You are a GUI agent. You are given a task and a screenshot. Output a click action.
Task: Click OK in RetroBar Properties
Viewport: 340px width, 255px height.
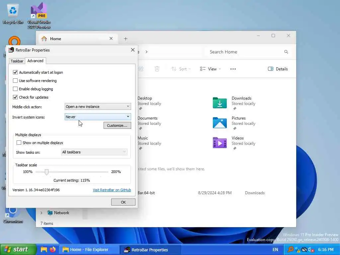[123, 202]
